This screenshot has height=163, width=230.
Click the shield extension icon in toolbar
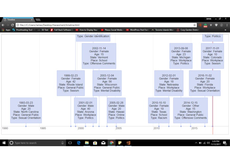pyautogui.click(x=216, y=25)
